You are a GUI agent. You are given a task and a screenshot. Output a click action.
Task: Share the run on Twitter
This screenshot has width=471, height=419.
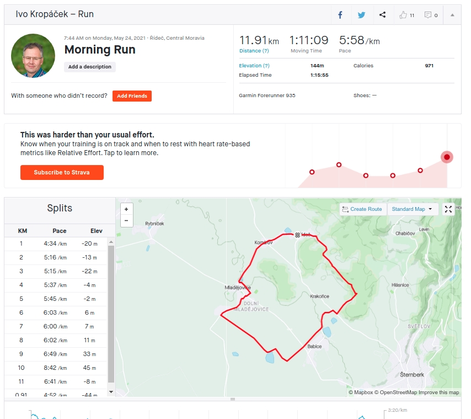tap(362, 15)
